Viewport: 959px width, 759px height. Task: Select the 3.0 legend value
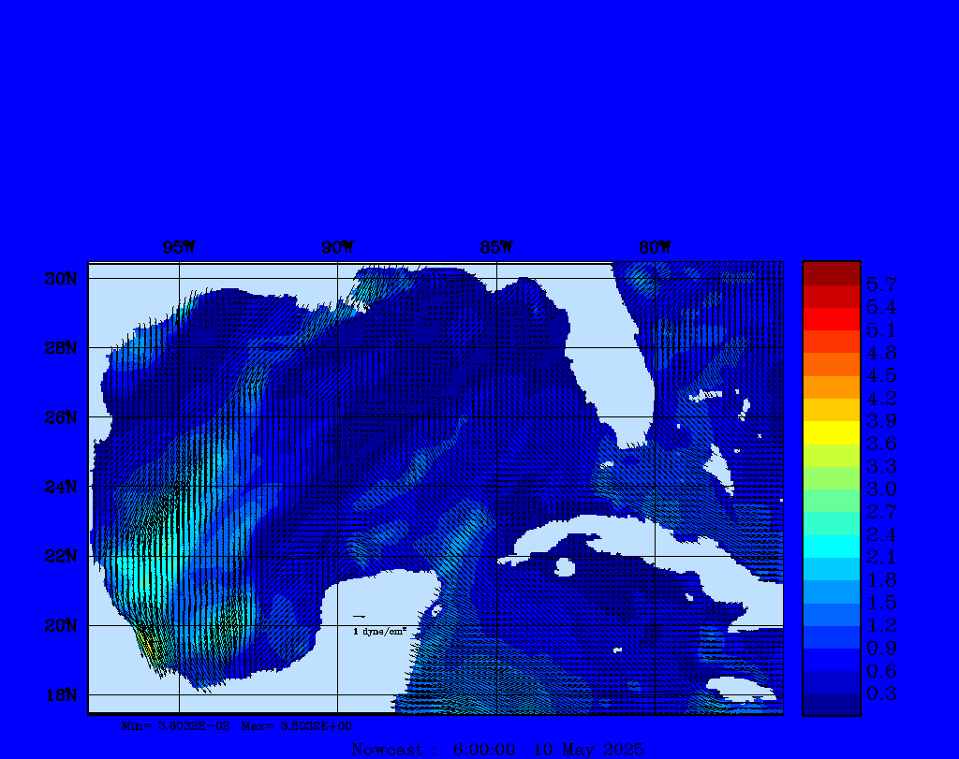[880, 489]
